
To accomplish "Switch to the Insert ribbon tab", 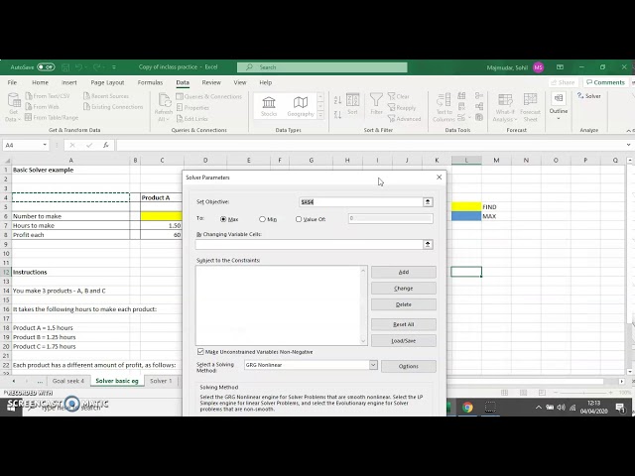I will pyautogui.click(x=69, y=82).
